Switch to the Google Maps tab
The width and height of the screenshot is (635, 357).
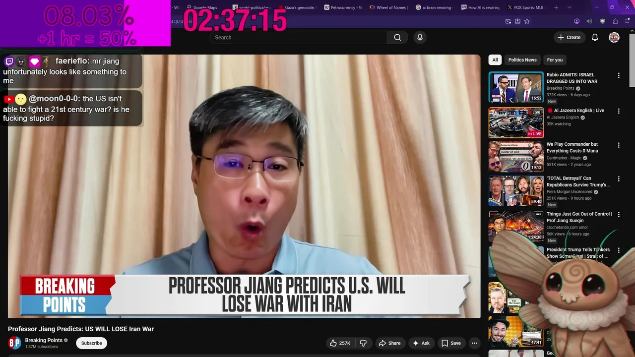[x=203, y=7]
